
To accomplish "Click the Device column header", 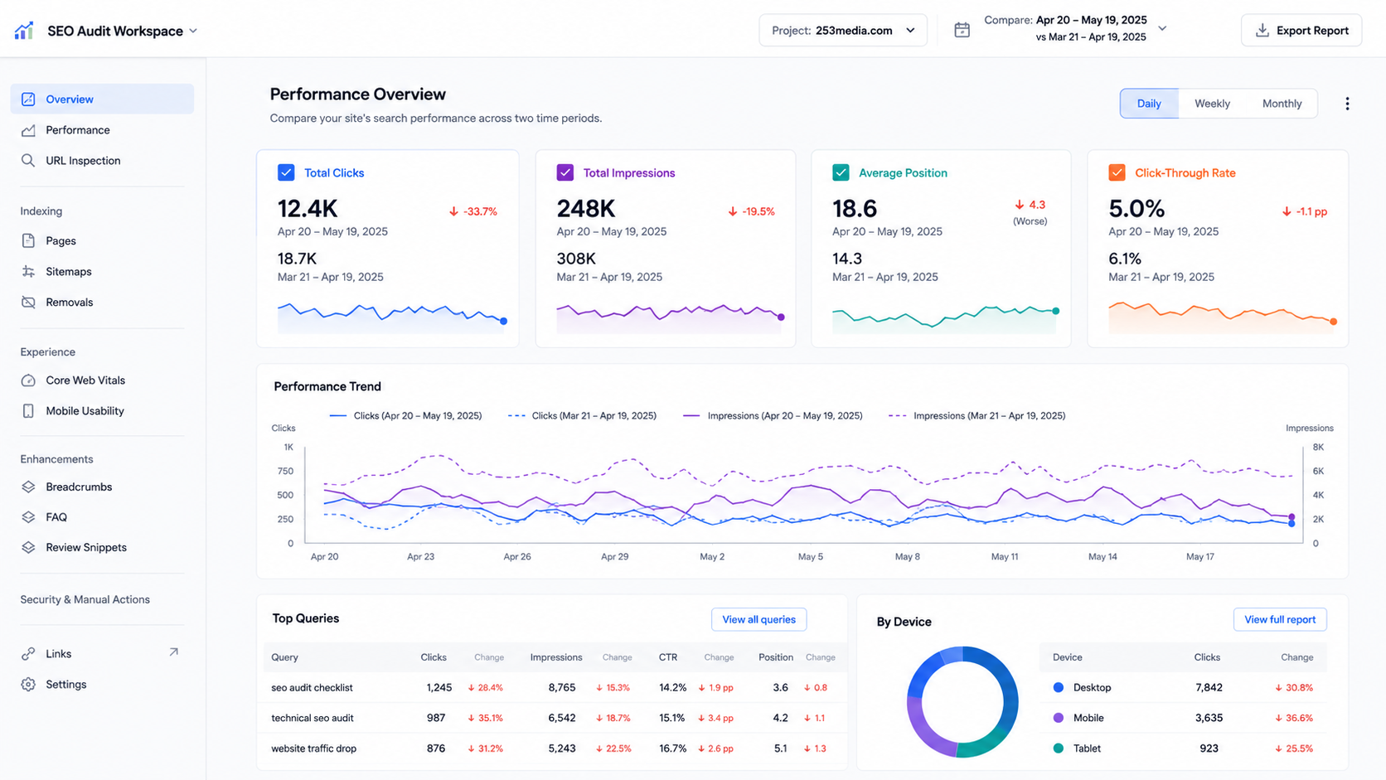I will click(1068, 657).
